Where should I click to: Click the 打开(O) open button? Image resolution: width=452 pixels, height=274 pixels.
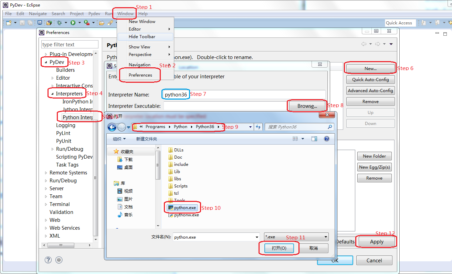click(279, 248)
